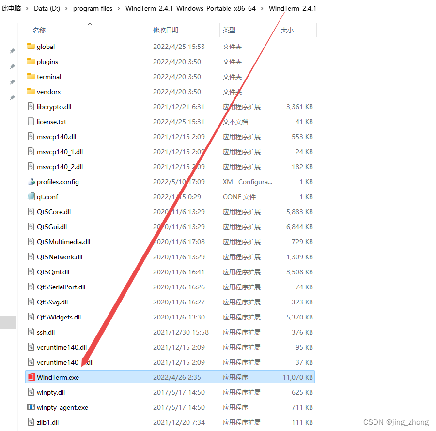Click the ssh.dll file icon
Viewport: 436px width, 431px height.
(31, 332)
